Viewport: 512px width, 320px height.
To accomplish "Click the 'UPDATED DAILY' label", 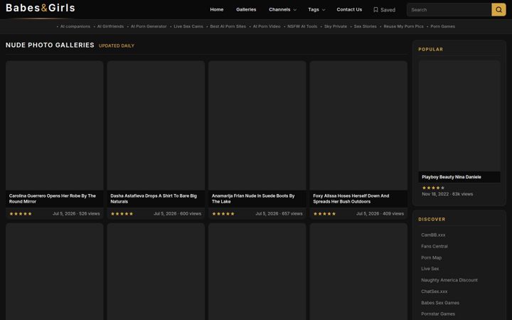I will (x=117, y=46).
